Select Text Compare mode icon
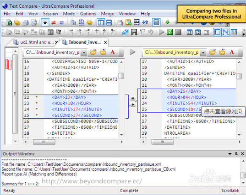The width and height of the screenshot is (246, 195). click(x=73, y=22)
